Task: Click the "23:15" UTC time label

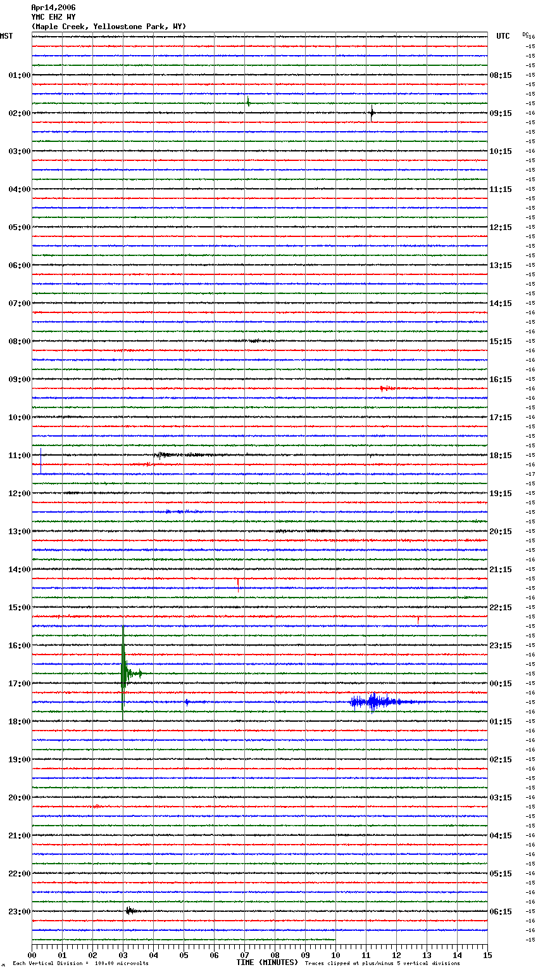Action: point(501,646)
